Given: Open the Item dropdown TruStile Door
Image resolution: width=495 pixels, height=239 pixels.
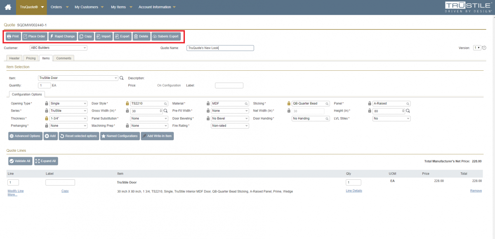Looking at the screenshot, I should [x=78, y=78].
